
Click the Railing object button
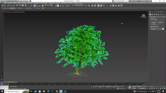[160, 22]
